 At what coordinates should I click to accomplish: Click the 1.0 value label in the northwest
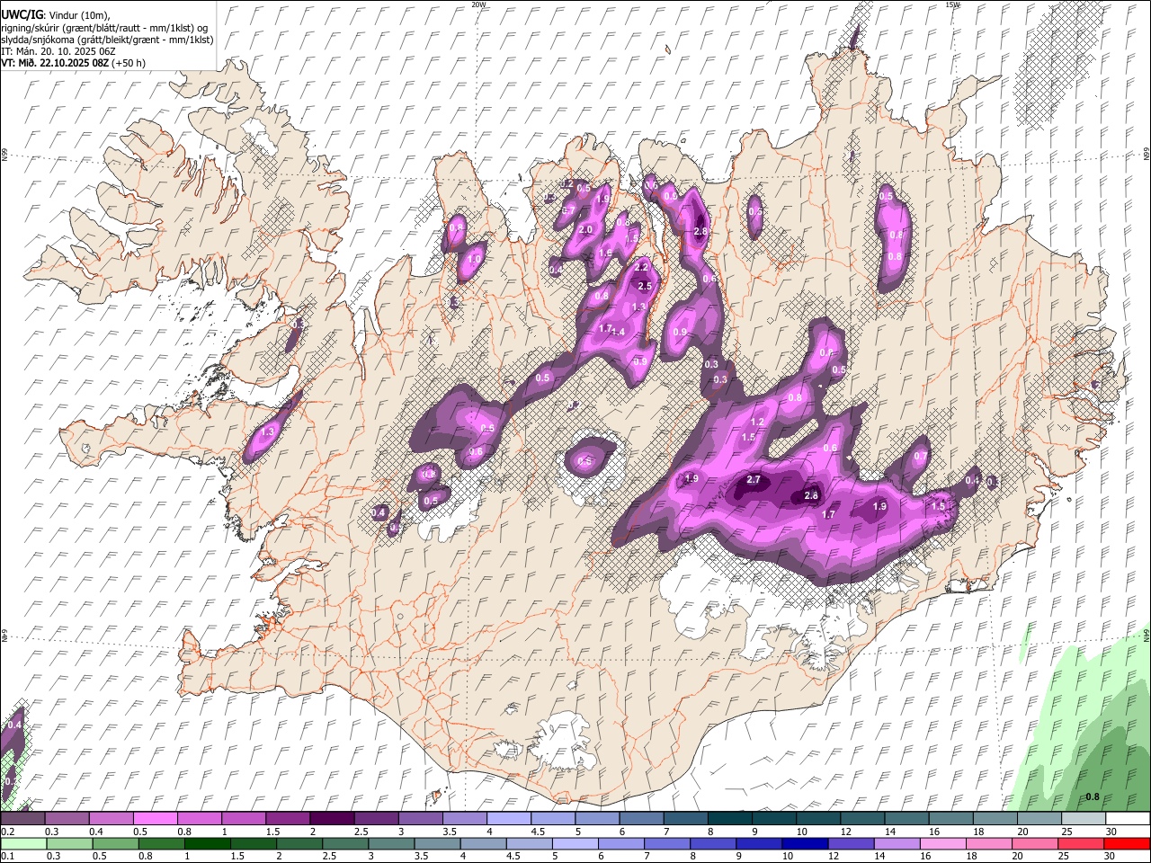[x=475, y=258]
